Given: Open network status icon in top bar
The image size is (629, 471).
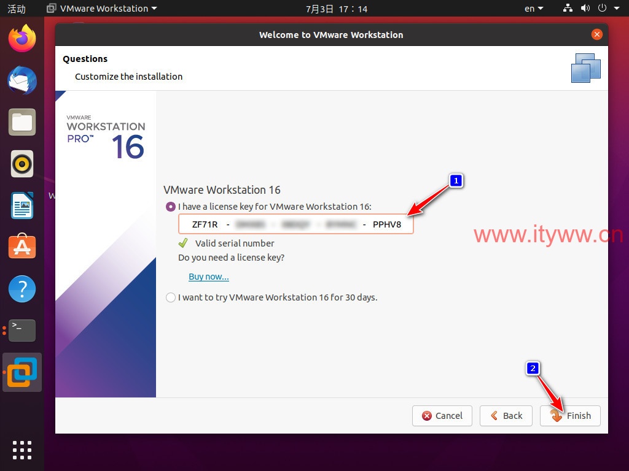Looking at the screenshot, I should 568,8.
